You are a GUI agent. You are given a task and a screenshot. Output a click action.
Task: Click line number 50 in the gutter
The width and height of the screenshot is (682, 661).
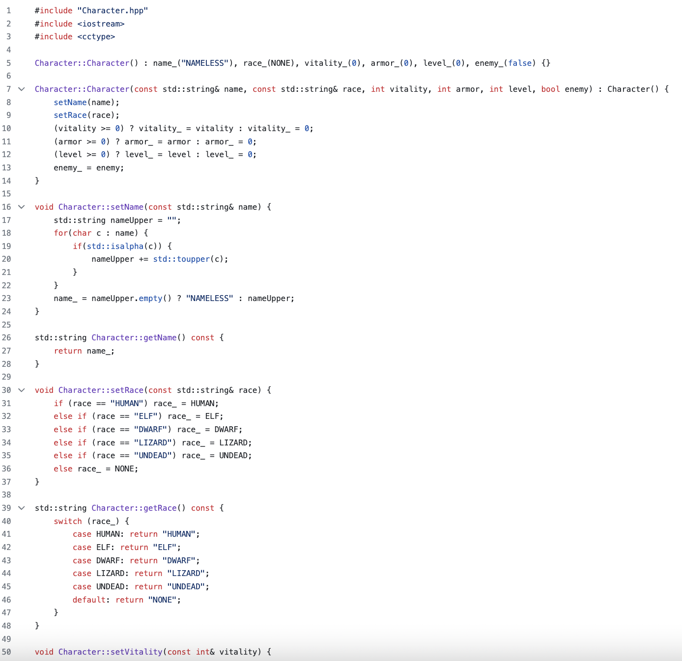click(x=6, y=652)
